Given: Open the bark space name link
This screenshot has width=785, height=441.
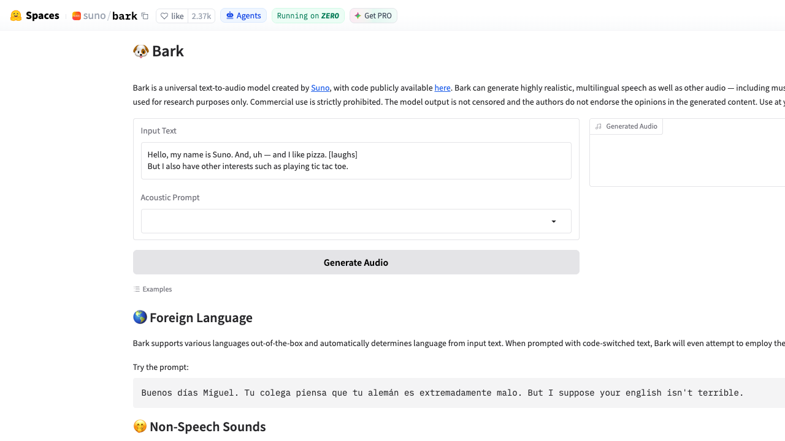Looking at the screenshot, I should 124,16.
